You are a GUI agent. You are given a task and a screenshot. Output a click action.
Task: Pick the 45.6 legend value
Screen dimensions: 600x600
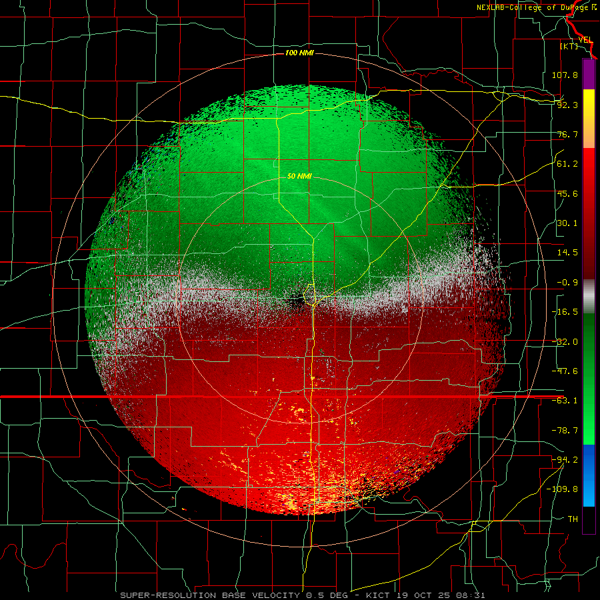(567, 193)
